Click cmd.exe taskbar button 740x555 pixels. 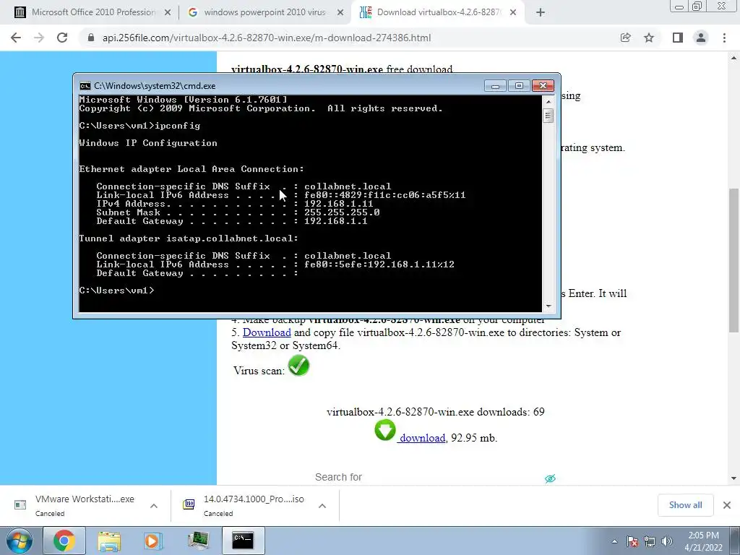(243, 541)
